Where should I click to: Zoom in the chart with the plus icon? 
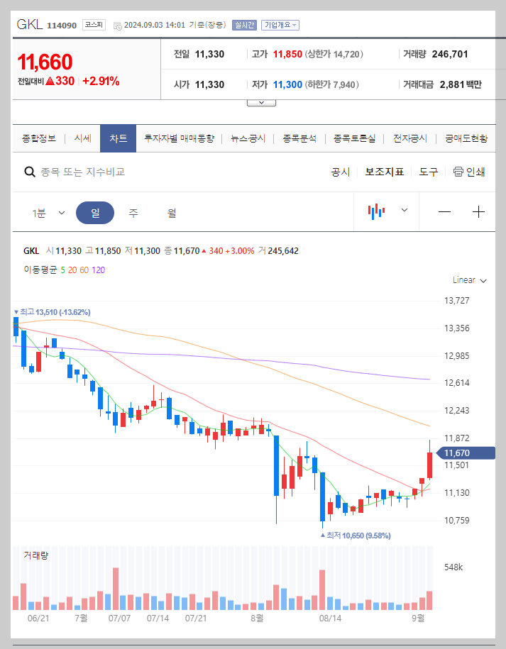[x=478, y=210]
